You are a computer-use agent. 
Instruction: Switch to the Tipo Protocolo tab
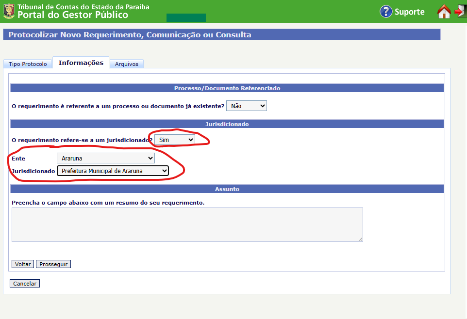point(28,64)
